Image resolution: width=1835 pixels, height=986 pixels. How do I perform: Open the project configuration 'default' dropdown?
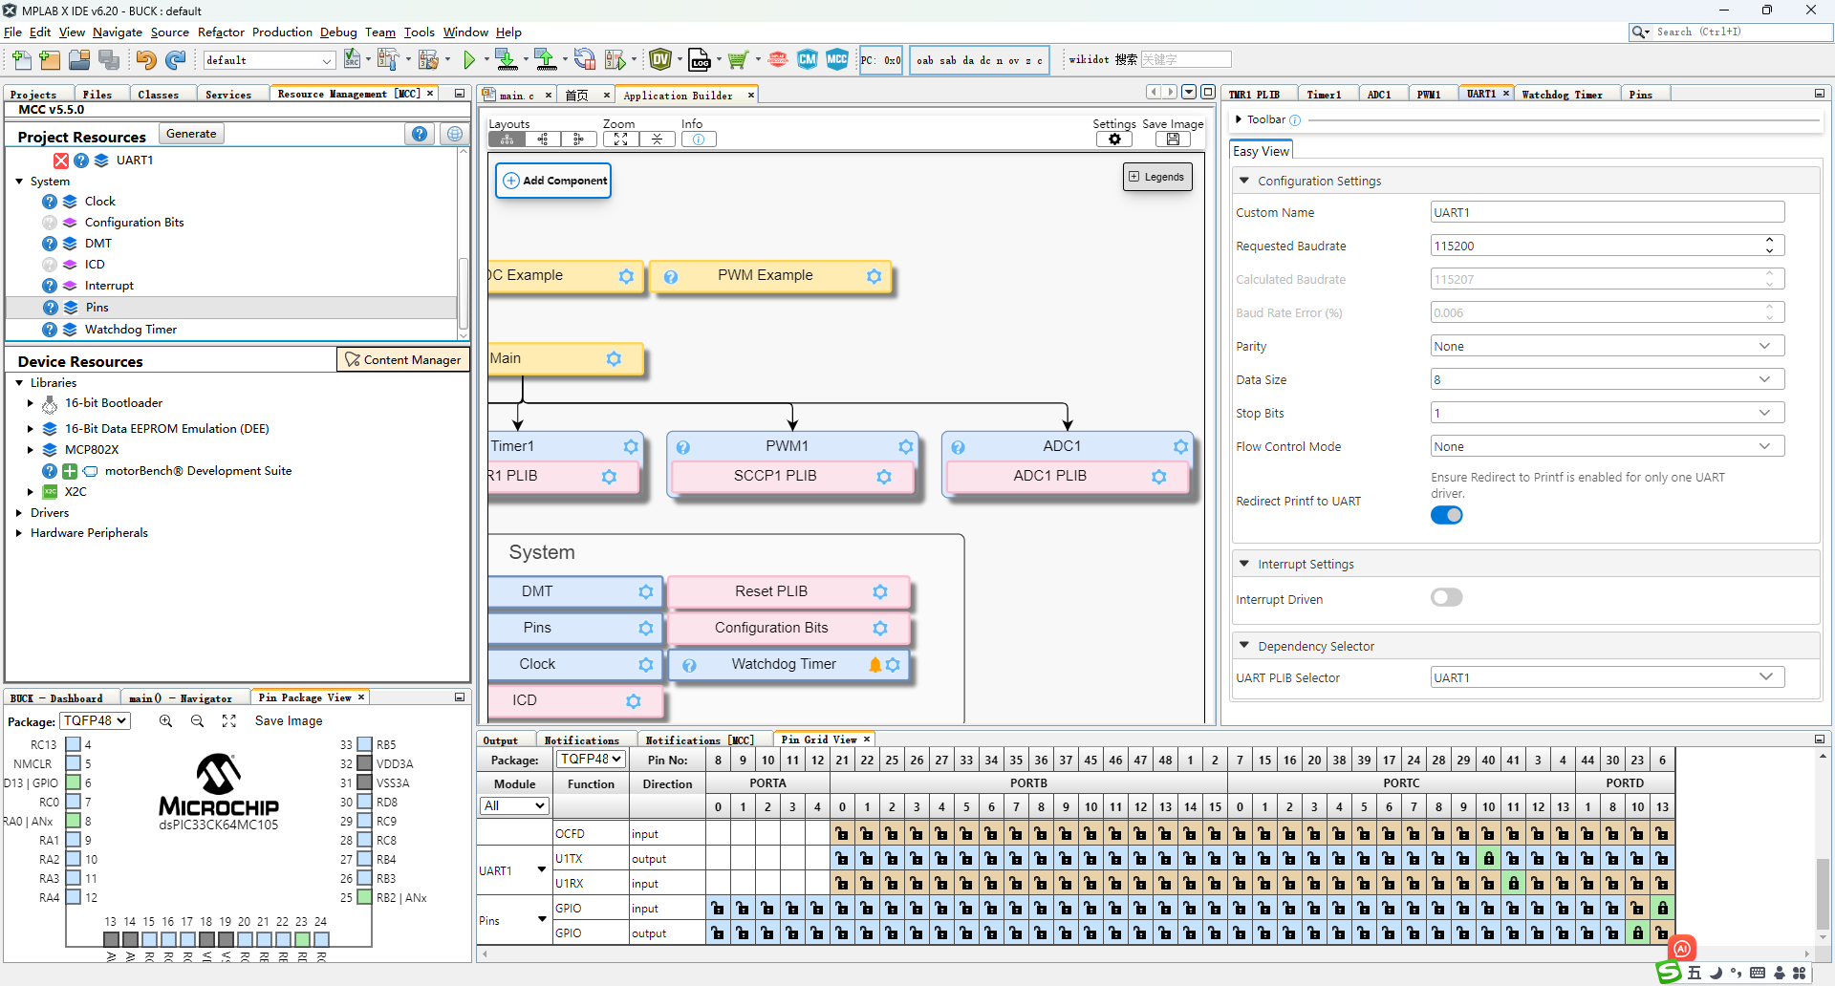[x=269, y=60]
